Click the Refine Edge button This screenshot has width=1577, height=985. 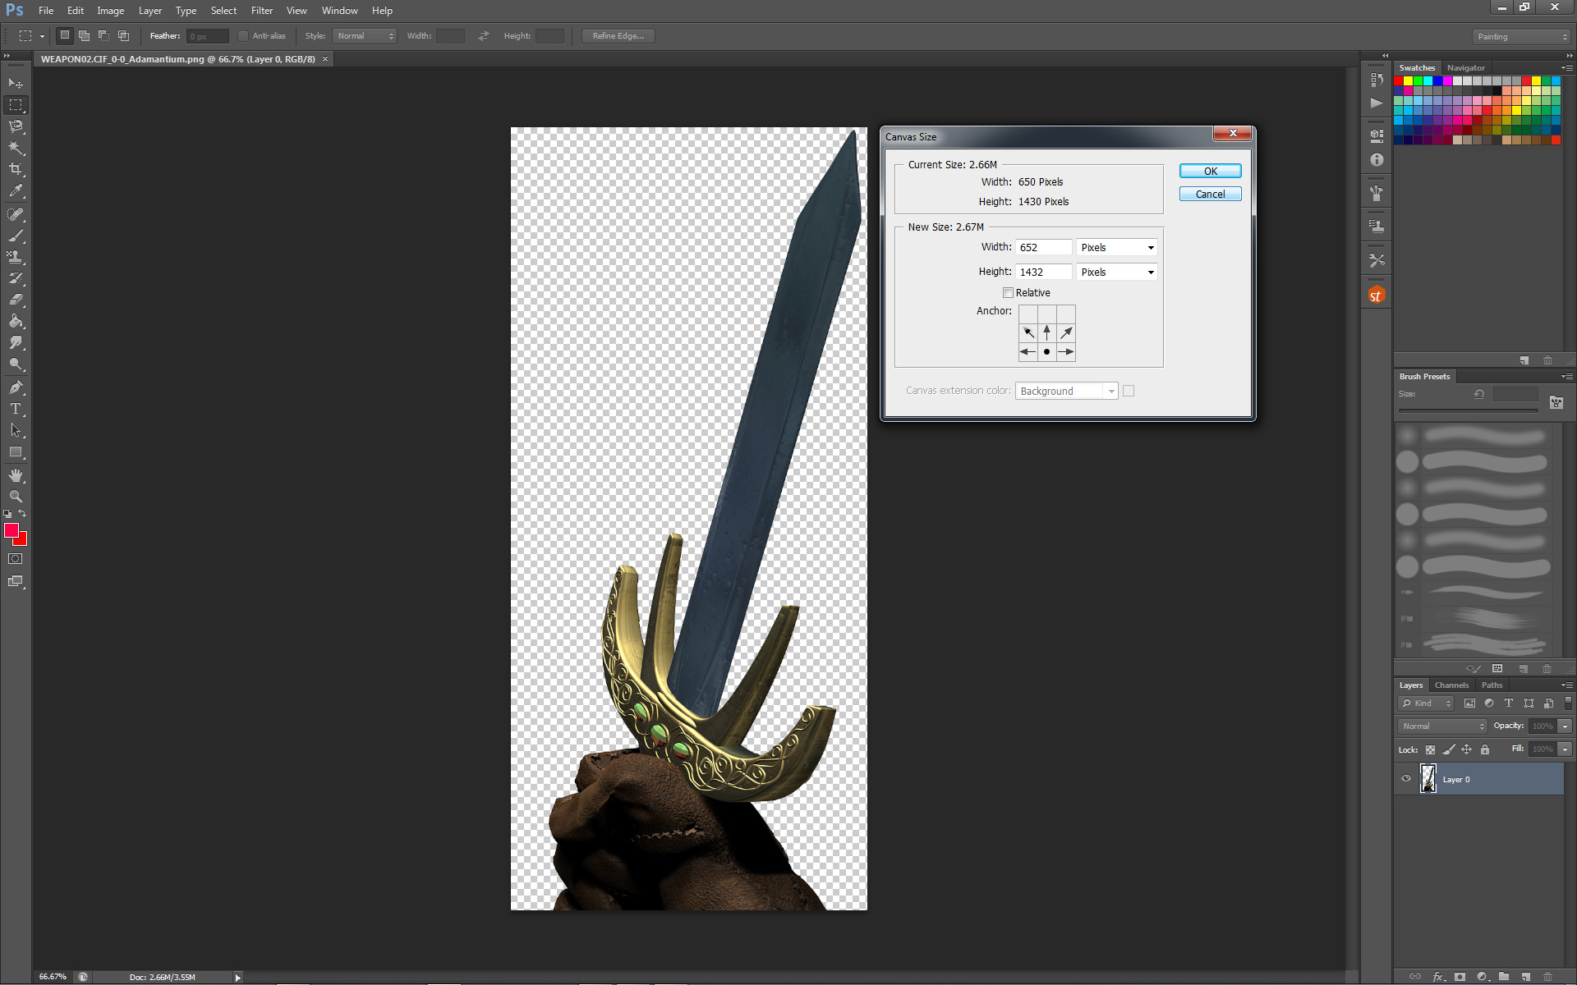(x=618, y=36)
